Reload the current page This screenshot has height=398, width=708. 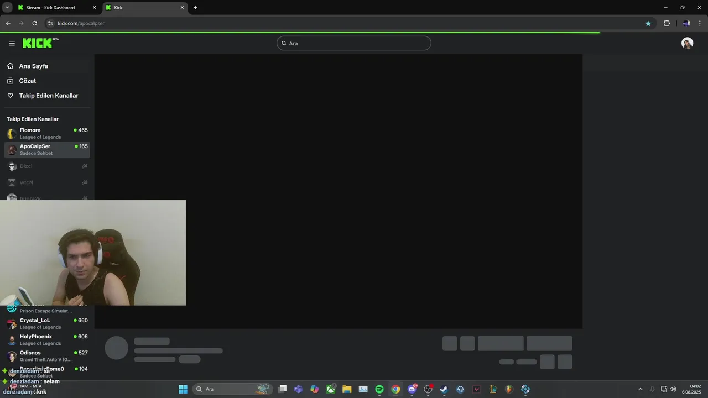[34, 23]
